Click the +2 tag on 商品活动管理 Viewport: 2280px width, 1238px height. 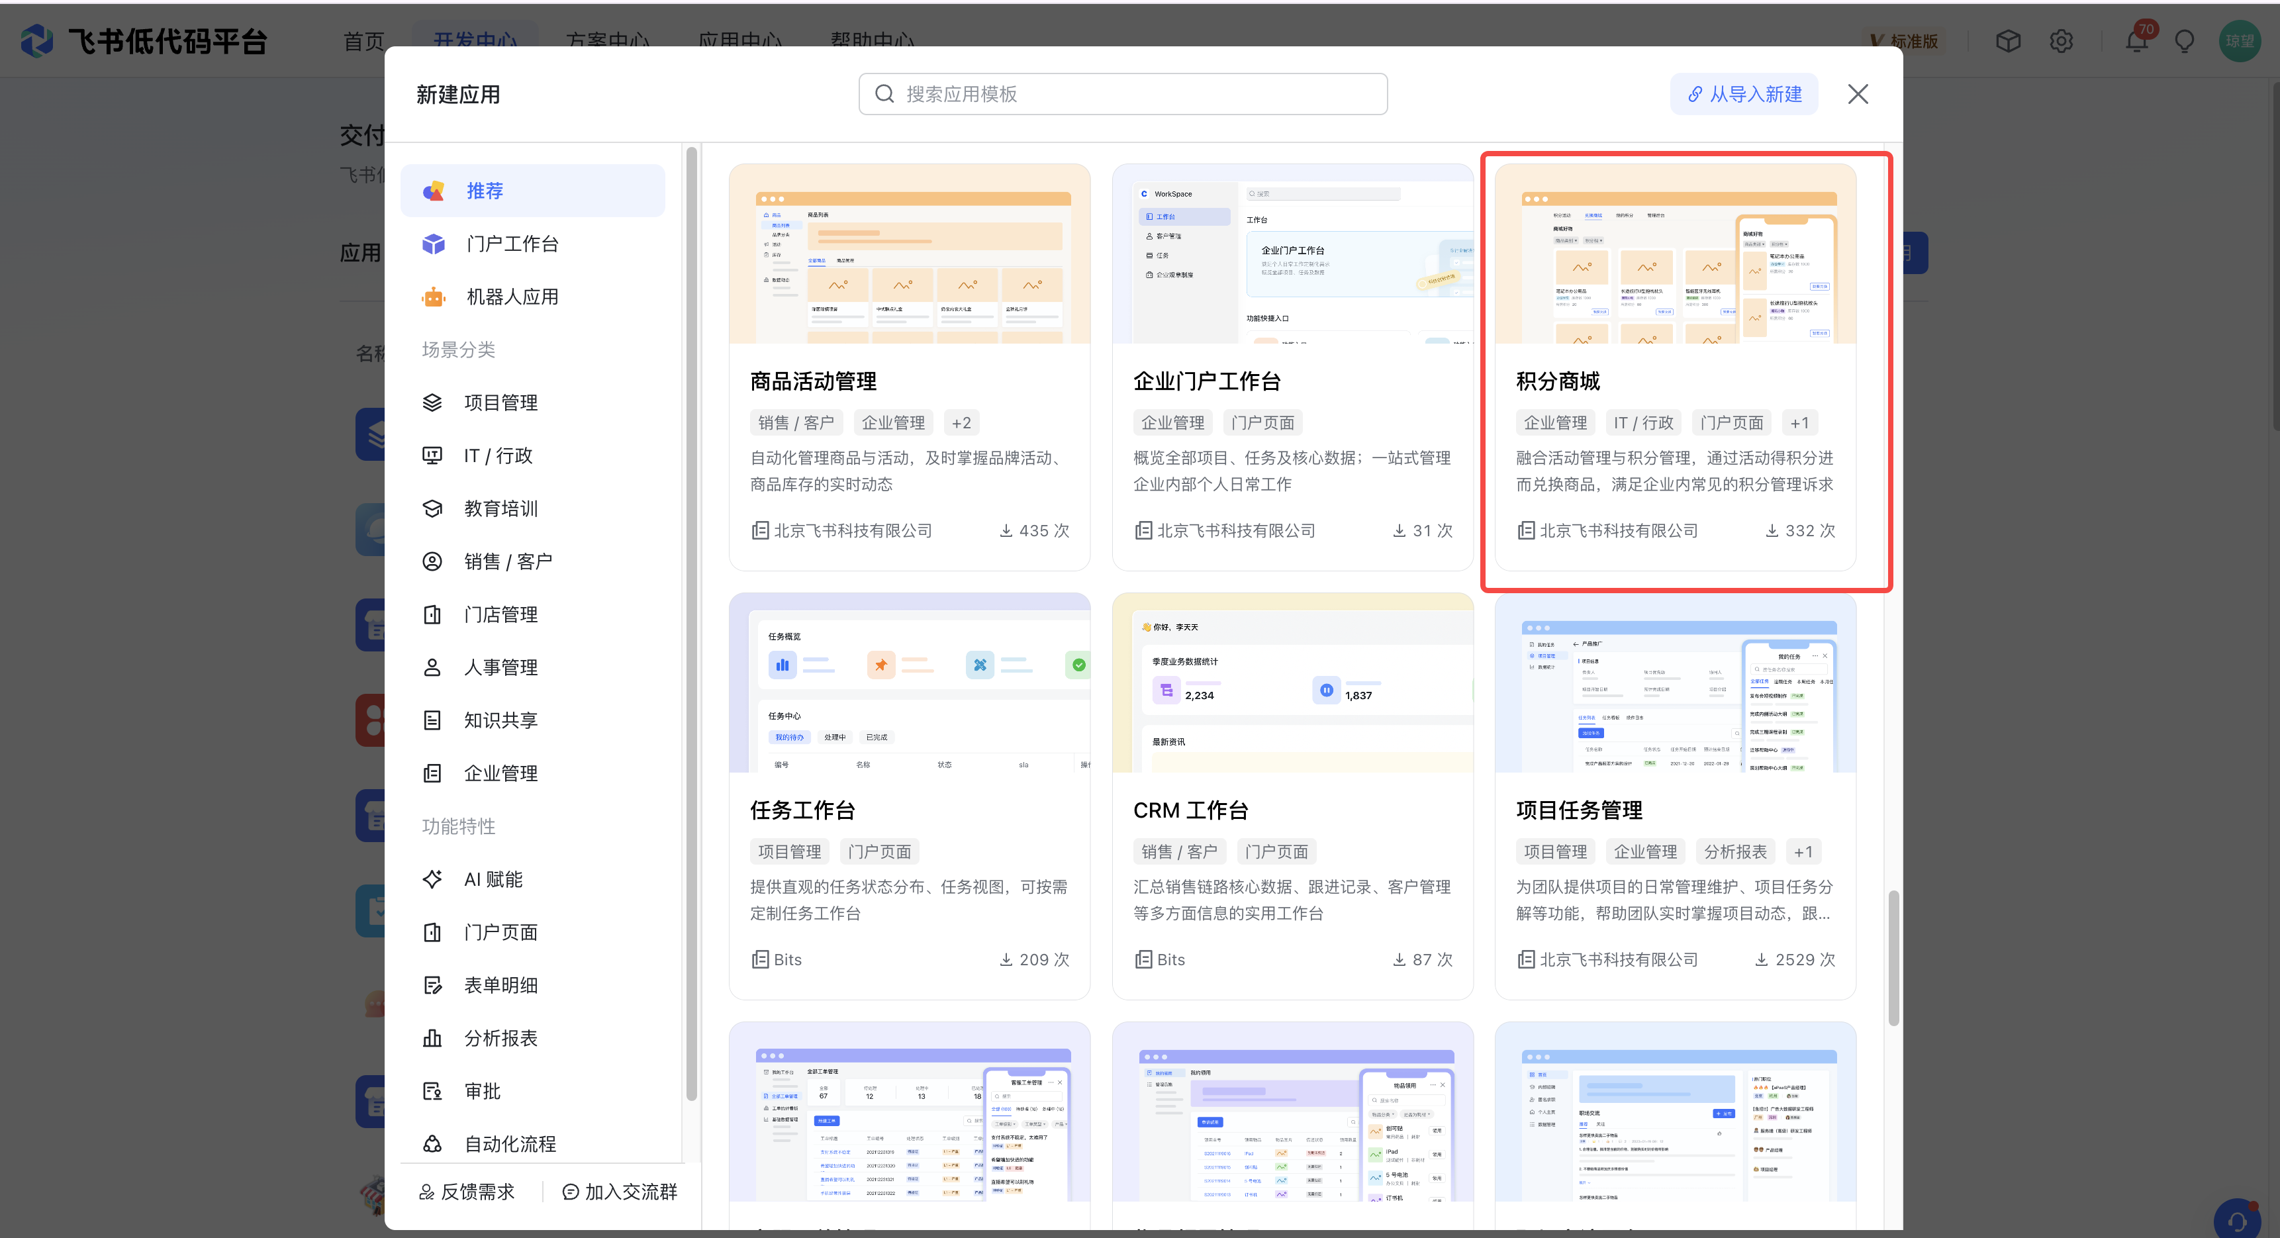(x=961, y=423)
